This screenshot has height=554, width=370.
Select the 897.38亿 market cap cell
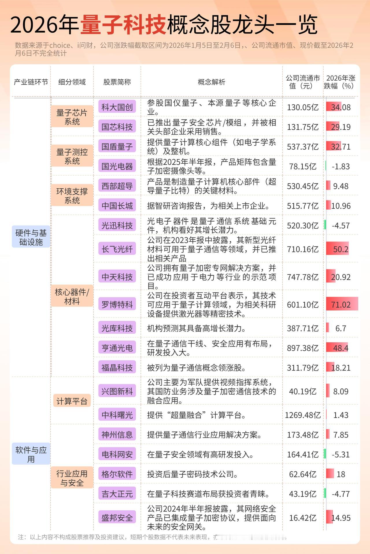303,348
